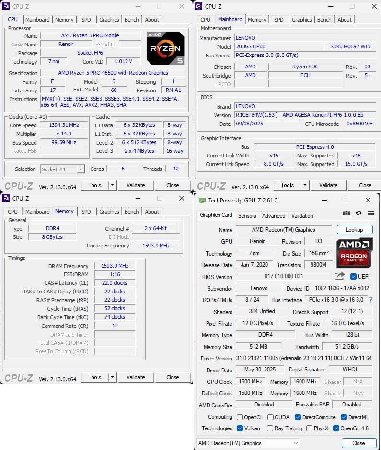
Task: Click the GPU-Z title bar app icon
Action: [202, 200]
